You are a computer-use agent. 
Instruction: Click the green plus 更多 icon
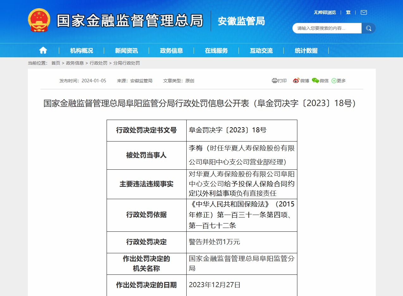[334, 81]
